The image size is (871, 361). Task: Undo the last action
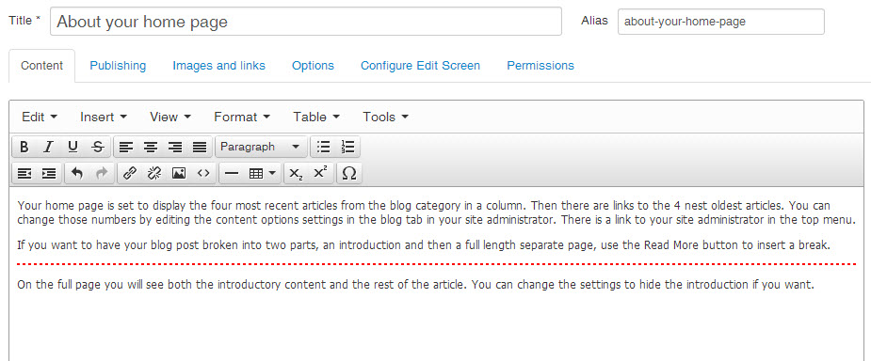pos(77,174)
